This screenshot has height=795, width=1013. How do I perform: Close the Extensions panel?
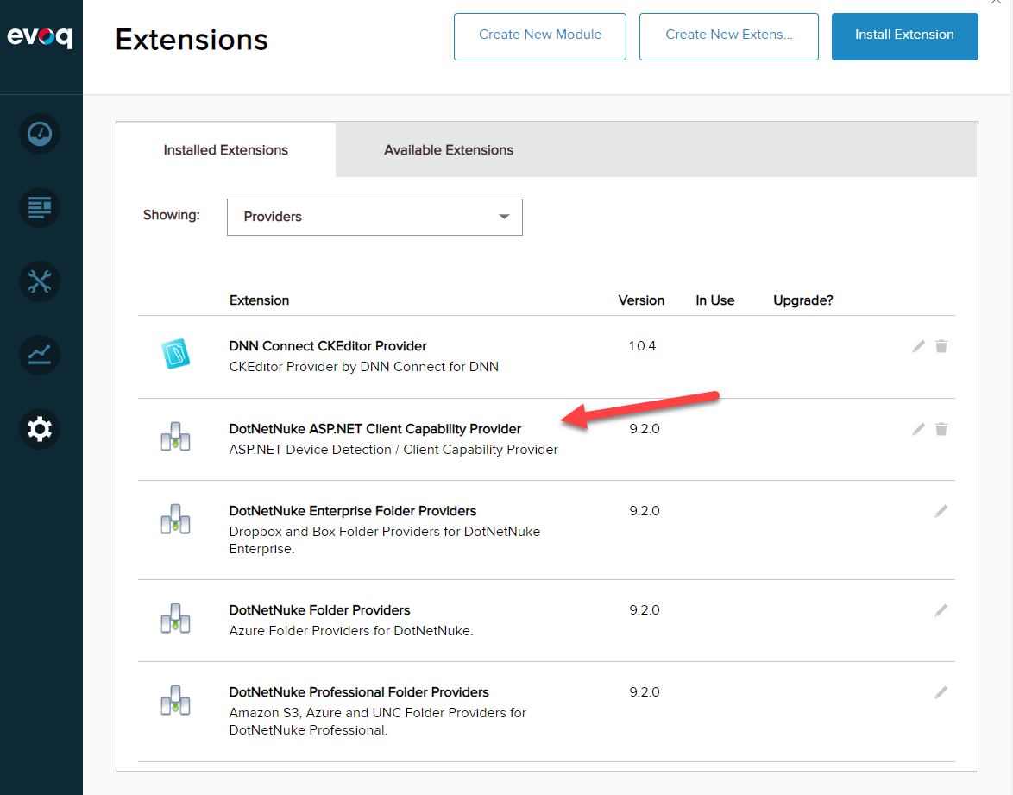coord(997,2)
